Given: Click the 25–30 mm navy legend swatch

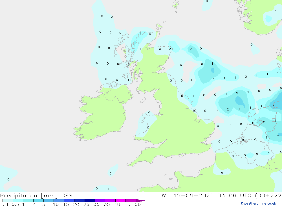Looking at the screenshot, I should click(x=90, y=200).
